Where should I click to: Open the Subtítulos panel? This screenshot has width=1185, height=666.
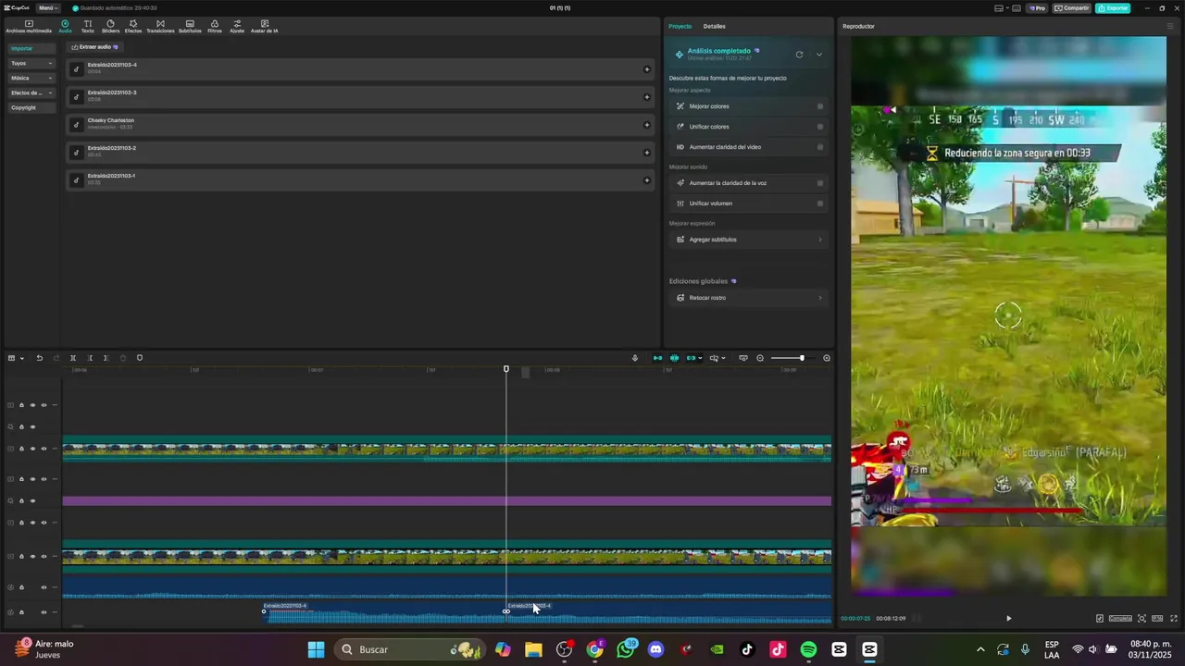click(190, 26)
